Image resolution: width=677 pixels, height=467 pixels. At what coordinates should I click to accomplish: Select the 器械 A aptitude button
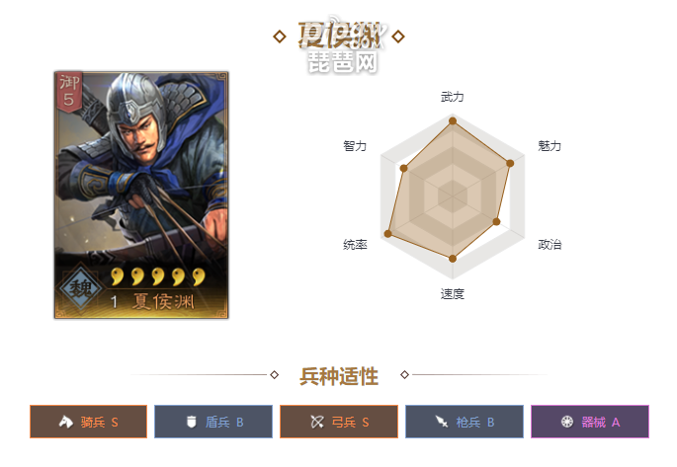click(x=590, y=422)
